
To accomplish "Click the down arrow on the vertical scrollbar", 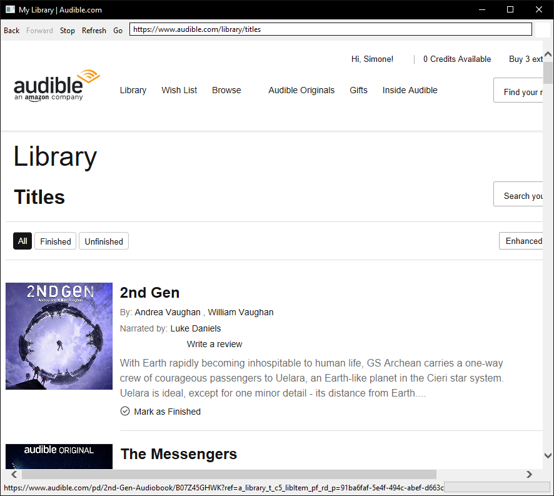I will point(548,456).
